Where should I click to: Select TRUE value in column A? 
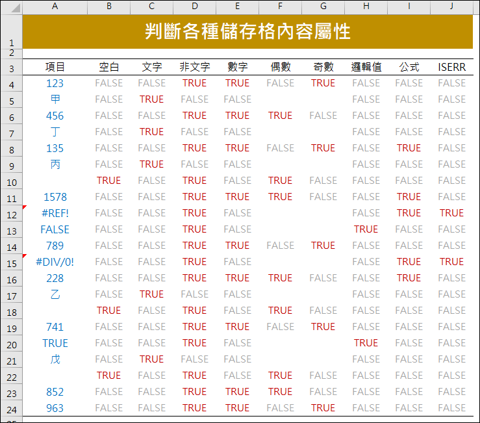55,343
